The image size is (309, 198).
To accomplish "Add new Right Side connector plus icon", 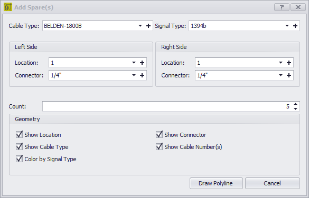I will pos(289,75).
